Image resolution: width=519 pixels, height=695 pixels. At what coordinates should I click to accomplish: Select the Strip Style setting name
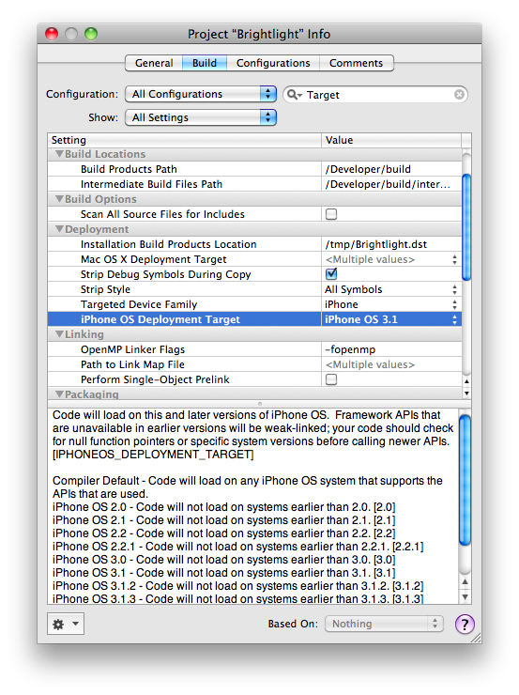pyautogui.click(x=105, y=289)
